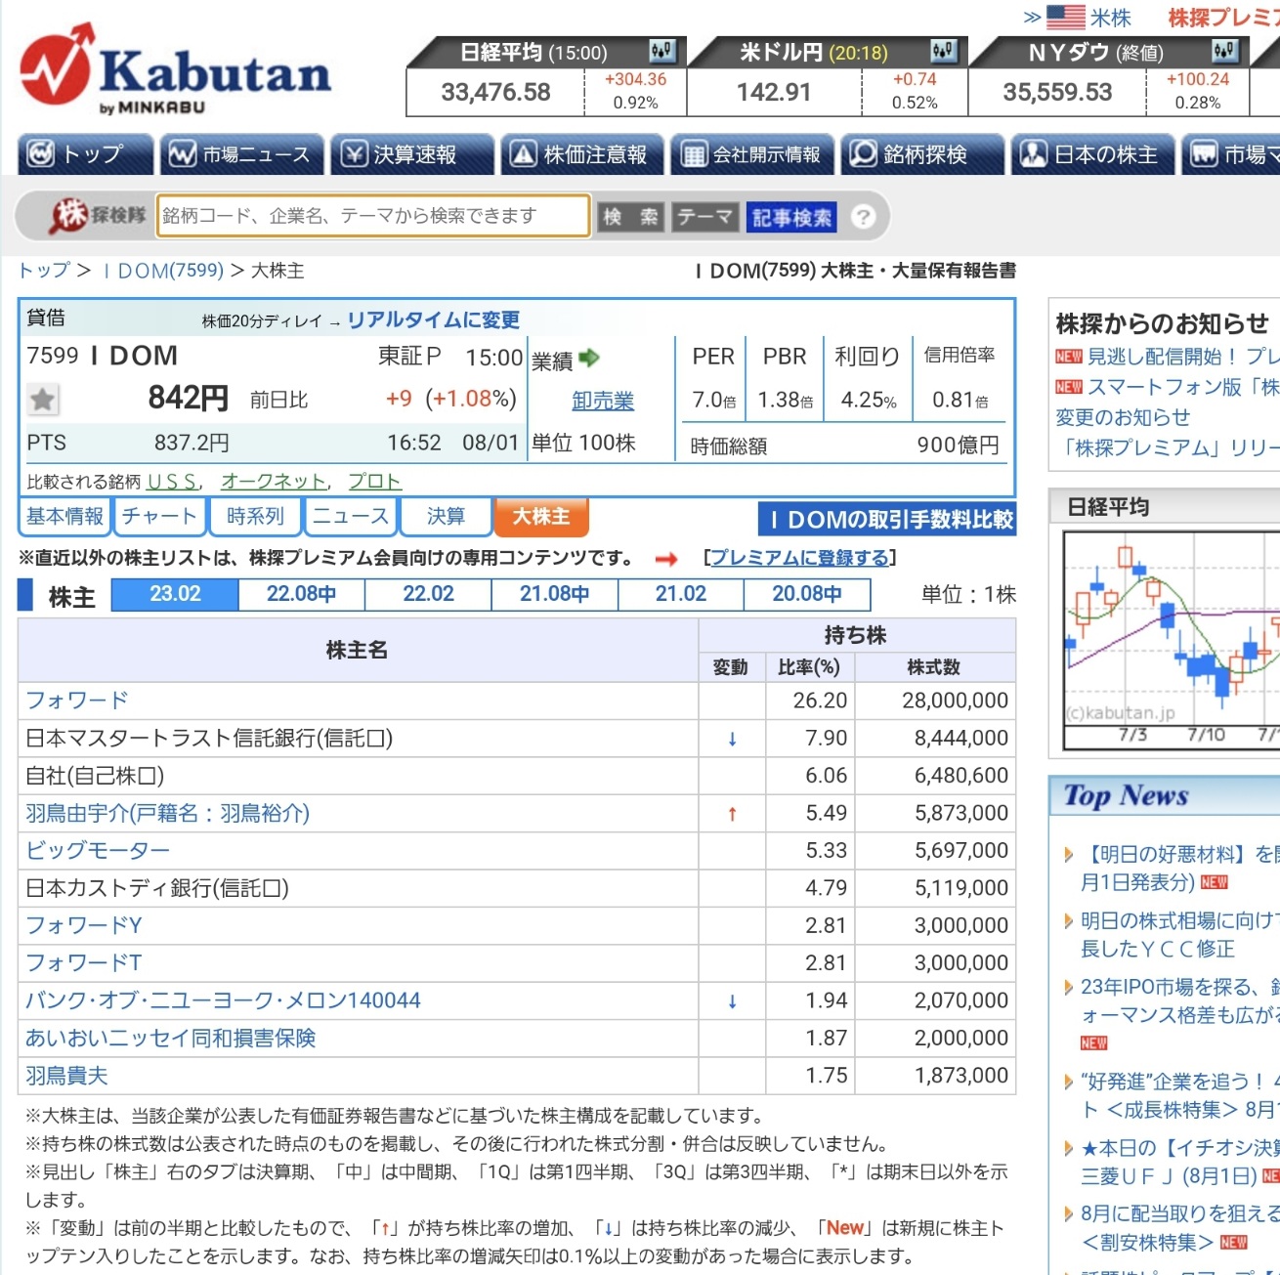Go to トップ navigation tab
Image resolution: width=1280 pixels, height=1275 pixels.
coord(85,154)
